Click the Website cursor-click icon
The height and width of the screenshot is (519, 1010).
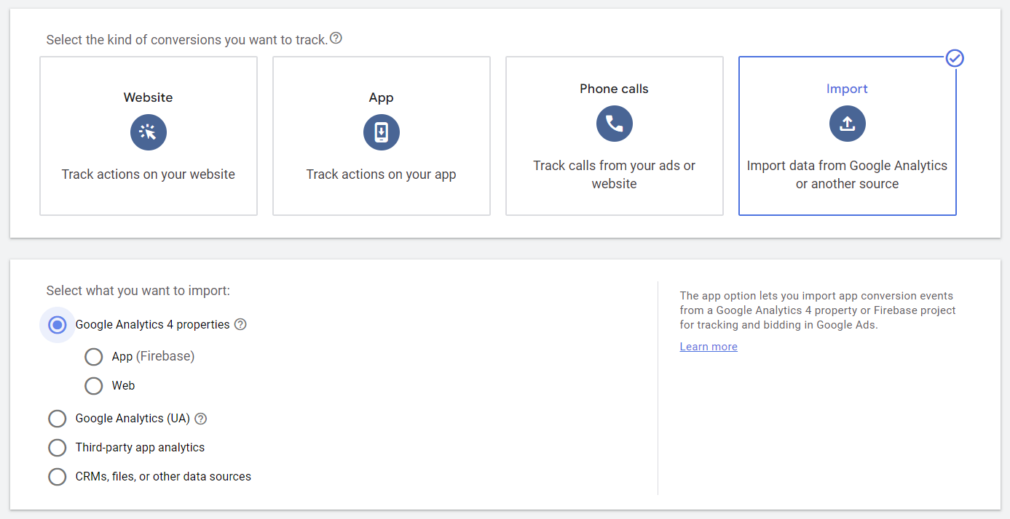[x=149, y=132]
